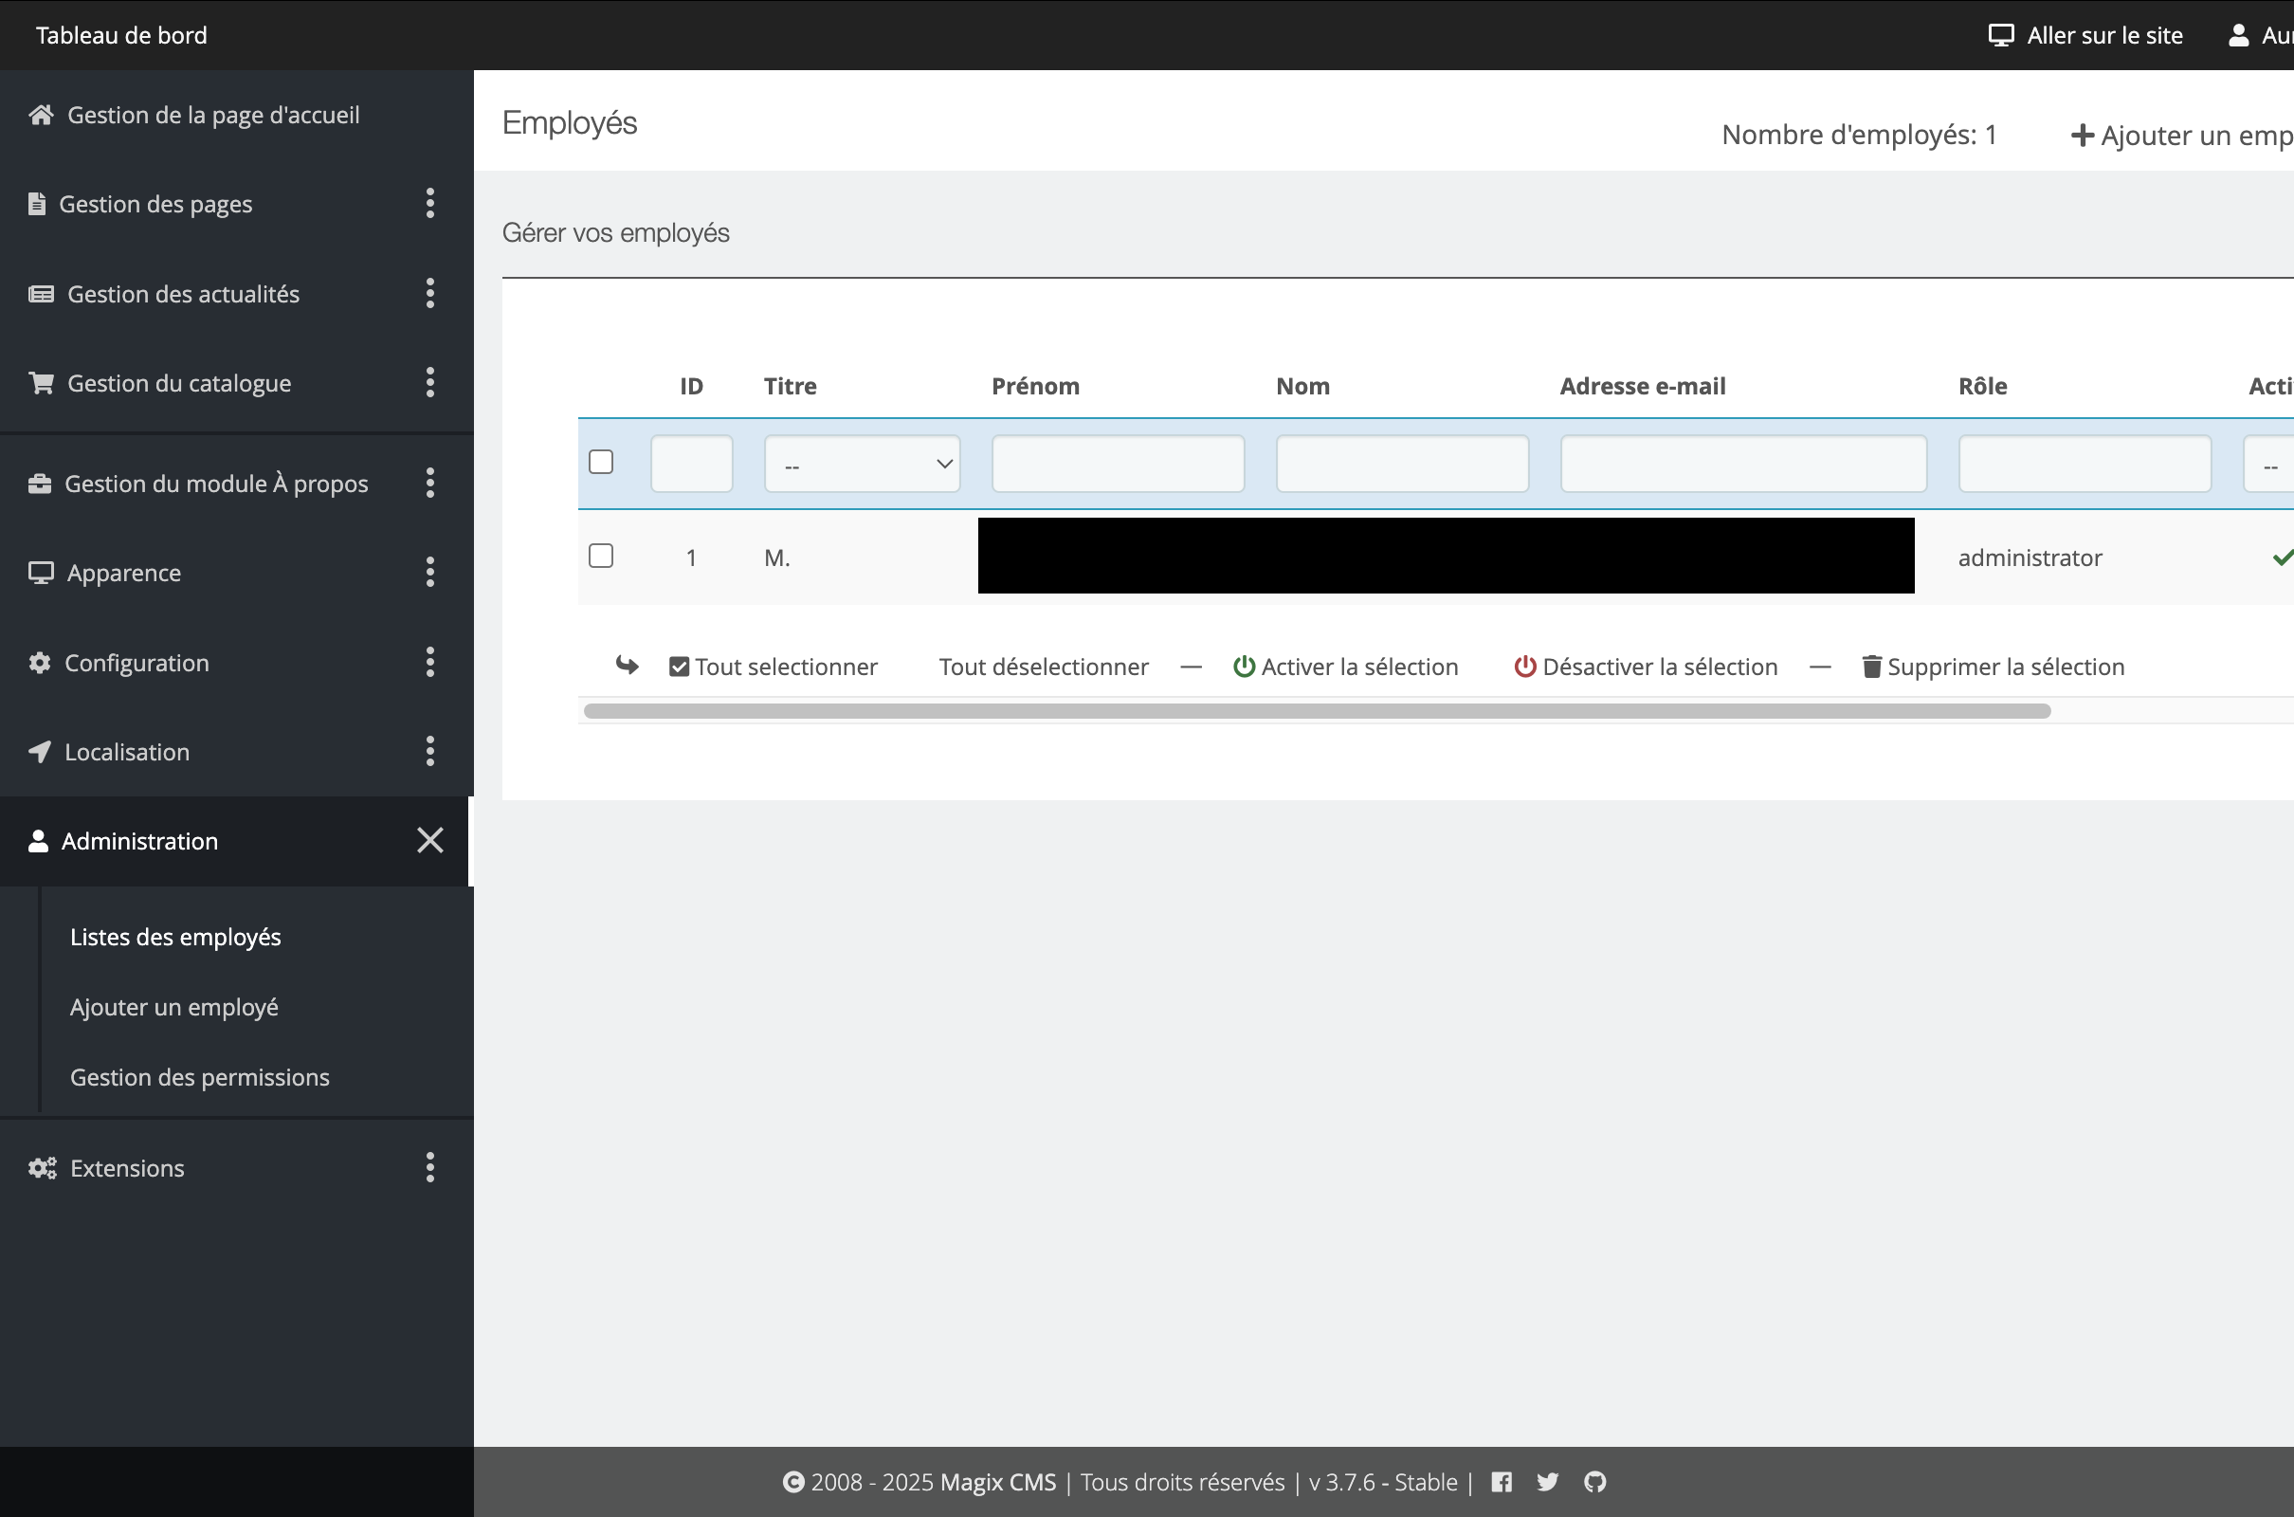The image size is (2294, 1517).
Task: Click Tout déselectionner link
Action: pos(1044,667)
